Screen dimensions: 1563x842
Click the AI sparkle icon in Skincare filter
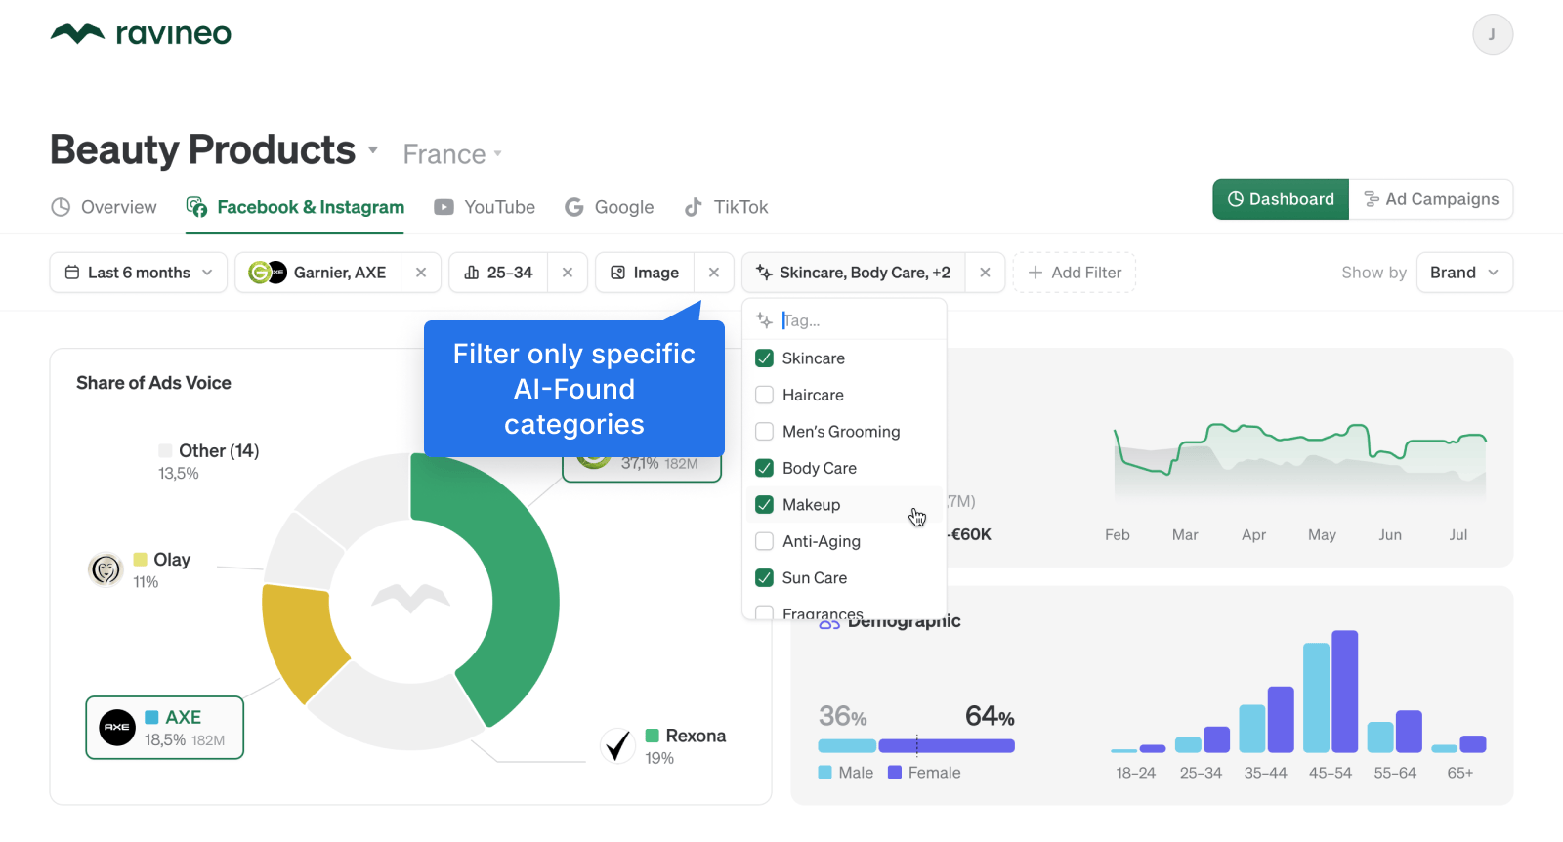(764, 273)
